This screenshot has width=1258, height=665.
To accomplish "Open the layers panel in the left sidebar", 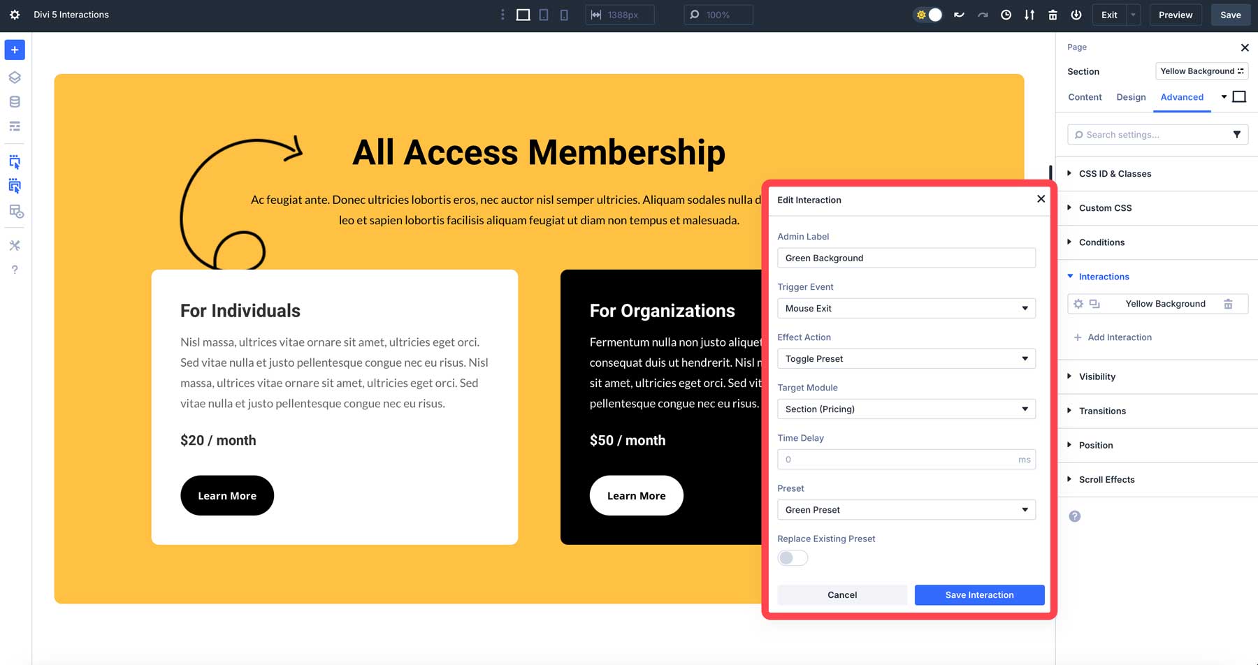I will click(x=14, y=77).
